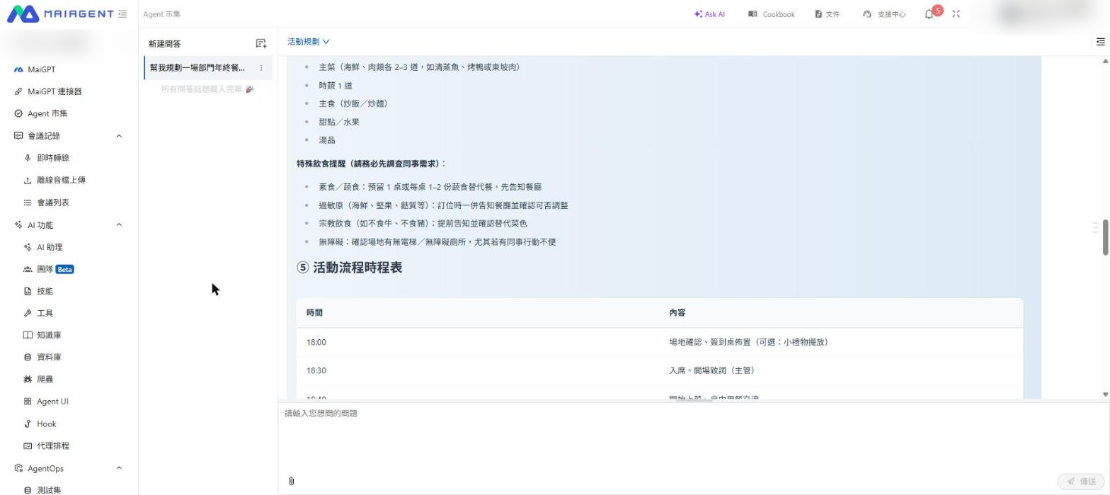
Task: Toggle right panel icon at top right
Action: pyautogui.click(x=1100, y=42)
